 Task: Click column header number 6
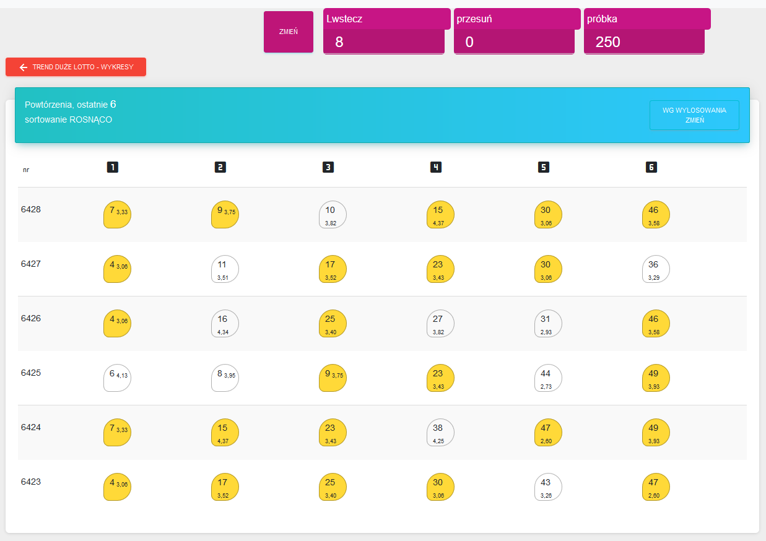(651, 167)
